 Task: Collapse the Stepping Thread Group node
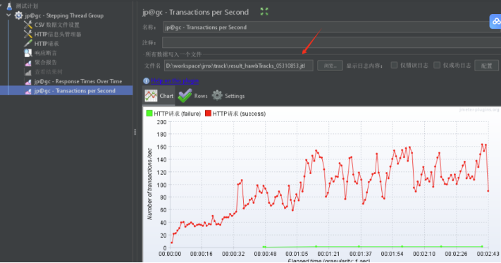(x=8, y=16)
